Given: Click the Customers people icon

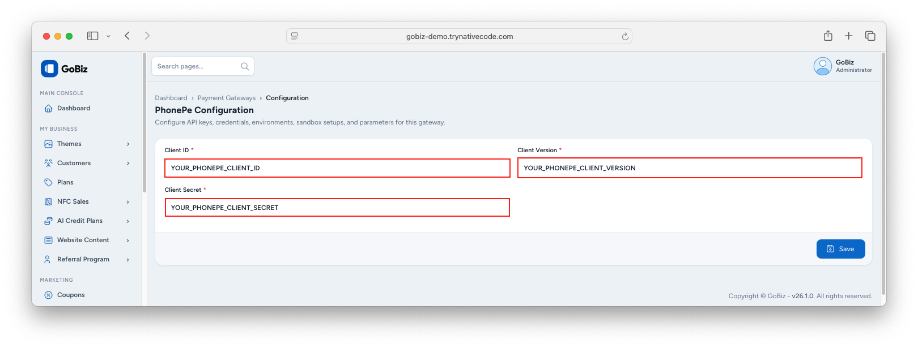Looking at the screenshot, I should (x=48, y=164).
